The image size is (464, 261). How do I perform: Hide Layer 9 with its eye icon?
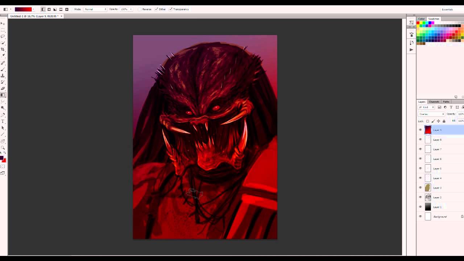[x=420, y=130]
